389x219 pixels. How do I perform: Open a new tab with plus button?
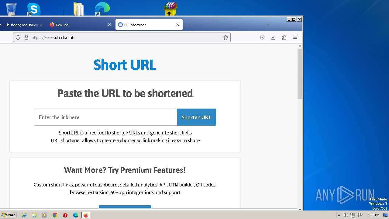(189, 25)
